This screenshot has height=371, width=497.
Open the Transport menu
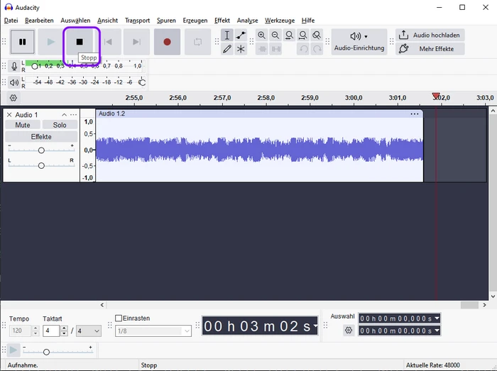click(137, 21)
